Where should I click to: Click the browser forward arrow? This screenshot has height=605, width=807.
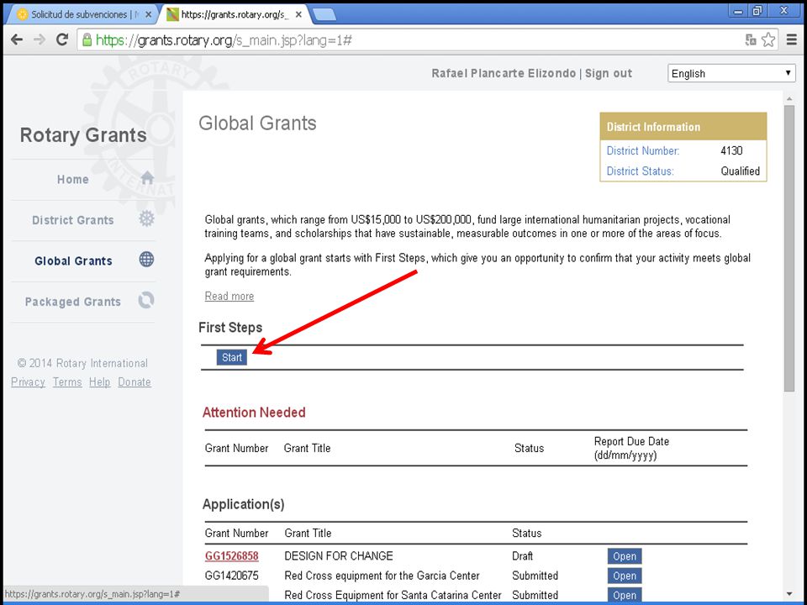[x=40, y=39]
